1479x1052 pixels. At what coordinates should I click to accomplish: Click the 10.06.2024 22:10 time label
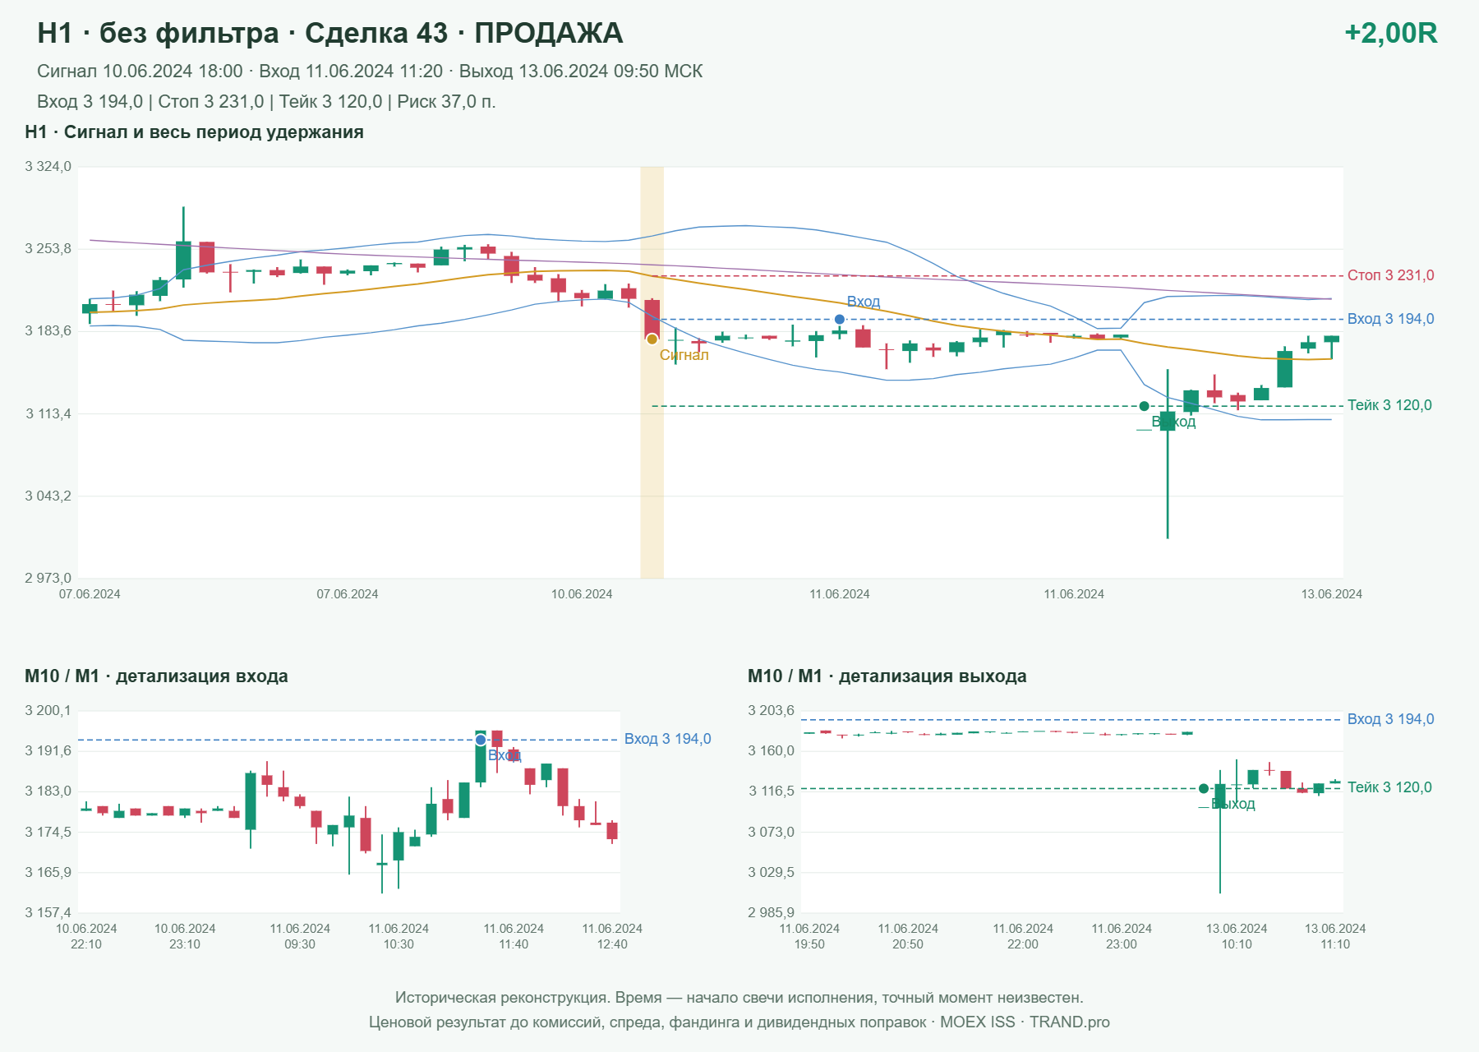tap(86, 936)
